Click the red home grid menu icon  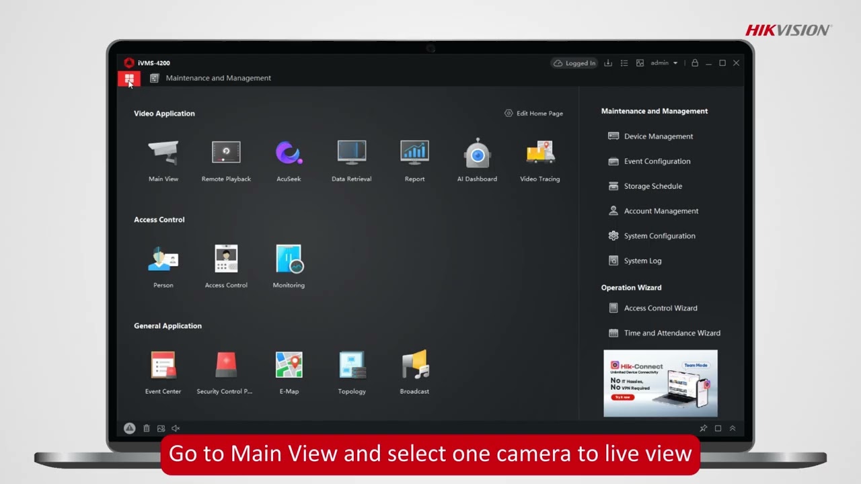(129, 79)
